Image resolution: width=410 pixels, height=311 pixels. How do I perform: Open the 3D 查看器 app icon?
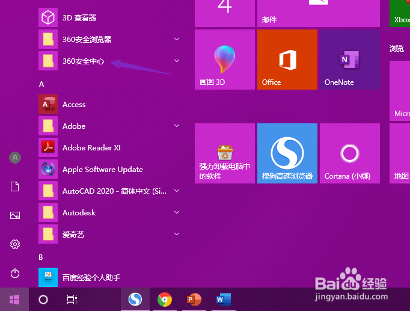[48, 17]
